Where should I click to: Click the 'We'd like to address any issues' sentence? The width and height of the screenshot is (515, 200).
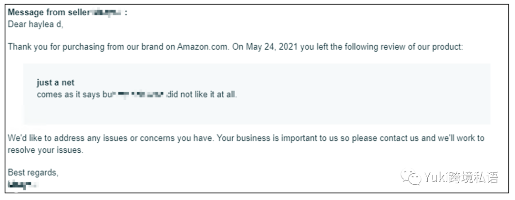[x=111, y=138]
